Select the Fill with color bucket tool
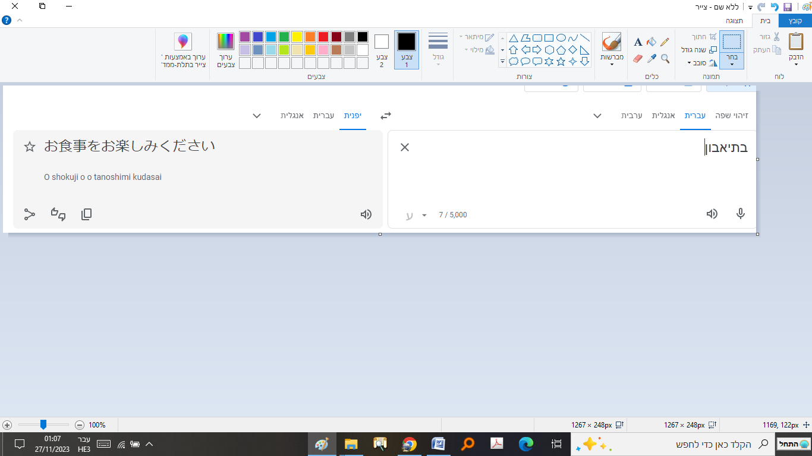This screenshot has height=456, width=812. (651, 42)
